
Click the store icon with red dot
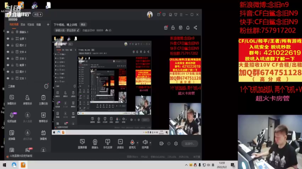click(x=166, y=27)
